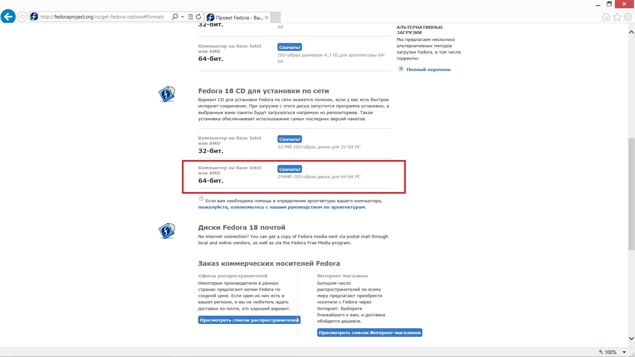635x357 pixels.
Task: Click the browser Back arrow button
Action: [x=8, y=16]
